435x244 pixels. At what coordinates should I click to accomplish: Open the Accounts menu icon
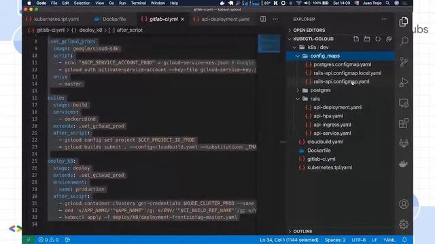pos(404,204)
